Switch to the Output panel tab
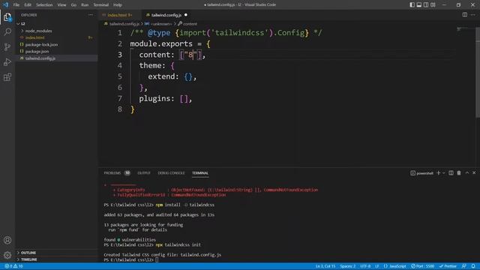This screenshot has width=480, height=270. coord(144,173)
